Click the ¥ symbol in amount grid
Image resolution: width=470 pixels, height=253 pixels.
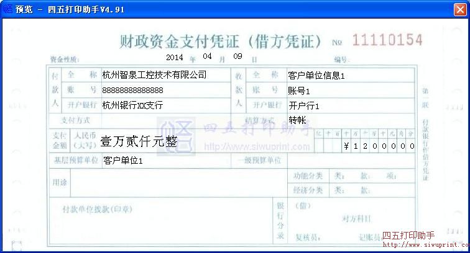coord(346,146)
